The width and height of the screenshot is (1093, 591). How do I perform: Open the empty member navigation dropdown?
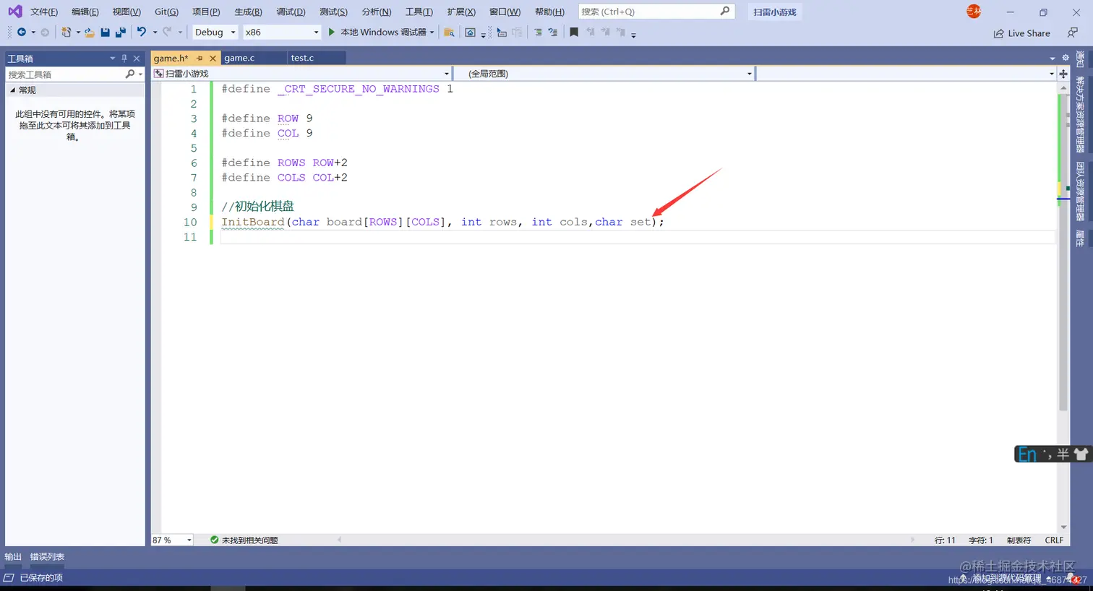(x=906, y=74)
